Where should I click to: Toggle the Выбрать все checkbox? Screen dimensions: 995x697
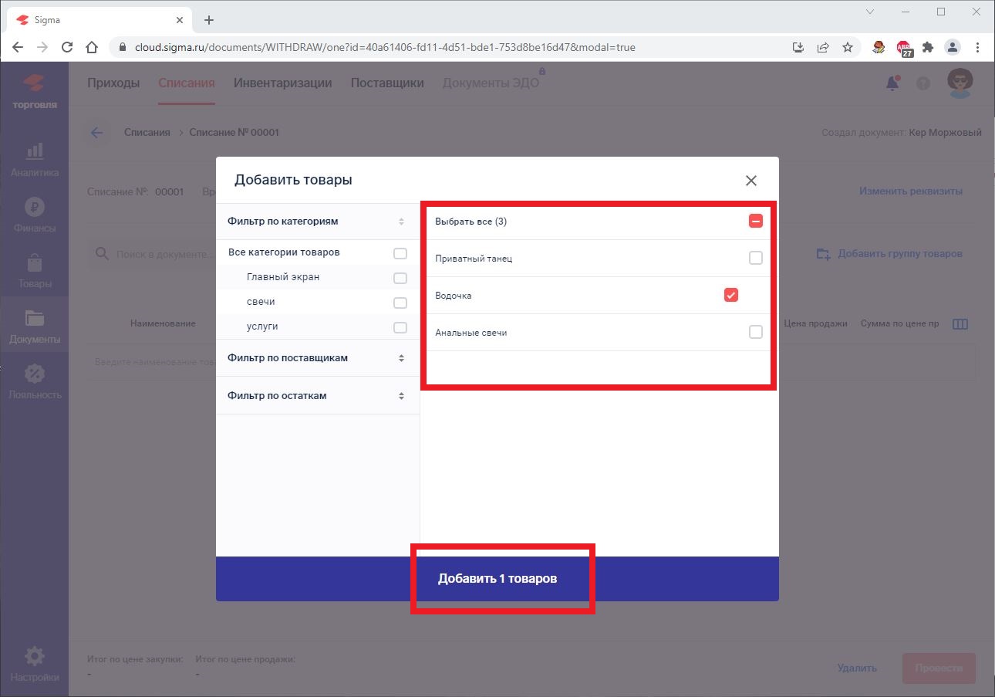click(755, 222)
